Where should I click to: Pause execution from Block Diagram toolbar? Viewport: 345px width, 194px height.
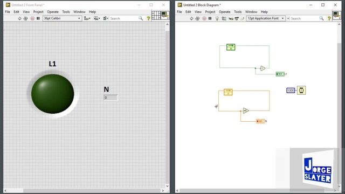[x=210, y=18]
